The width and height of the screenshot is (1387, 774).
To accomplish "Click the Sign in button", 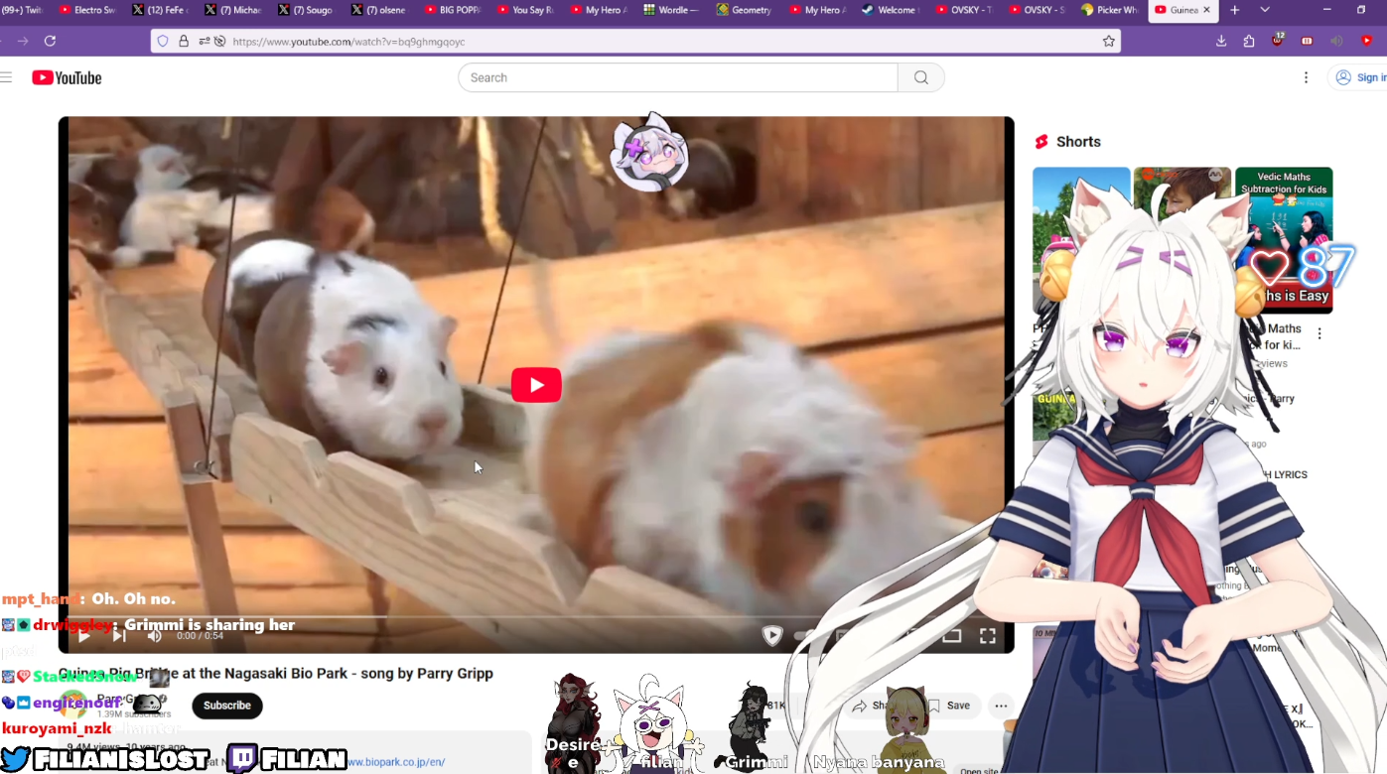I will tap(1358, 77).
